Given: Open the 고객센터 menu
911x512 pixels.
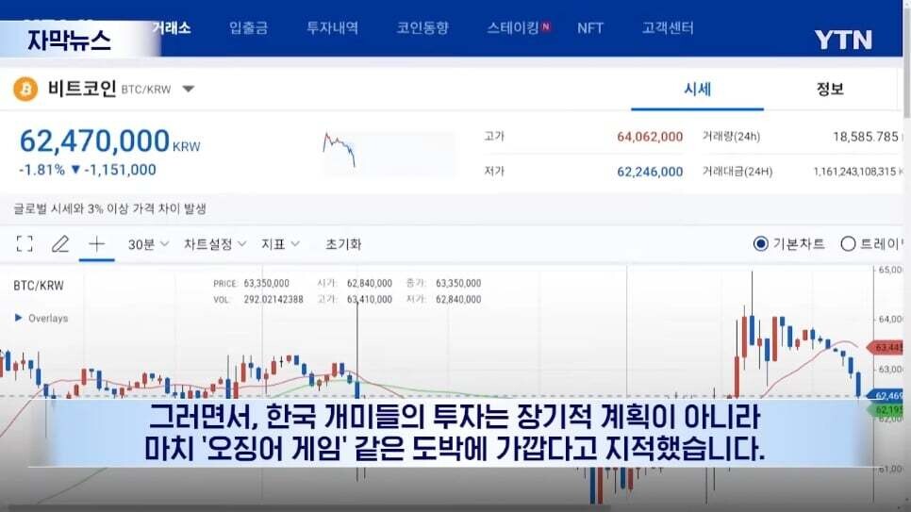Looking at the screenshot, I should [x=668, y=28].
